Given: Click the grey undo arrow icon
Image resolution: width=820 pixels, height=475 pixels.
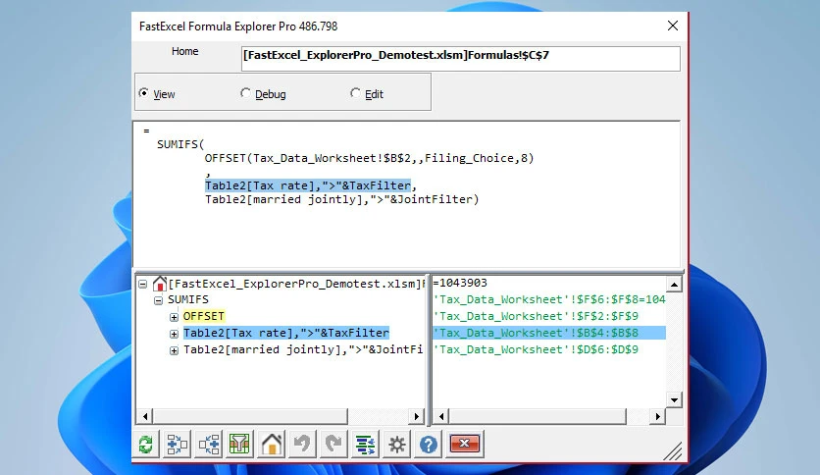Looking at the screenshot, I should tap(302, 445).
